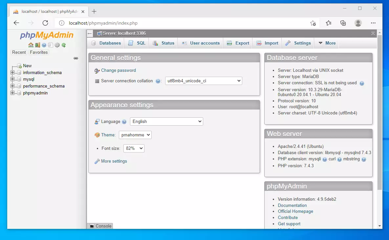Open the Import tab

[x=268, y=43]
